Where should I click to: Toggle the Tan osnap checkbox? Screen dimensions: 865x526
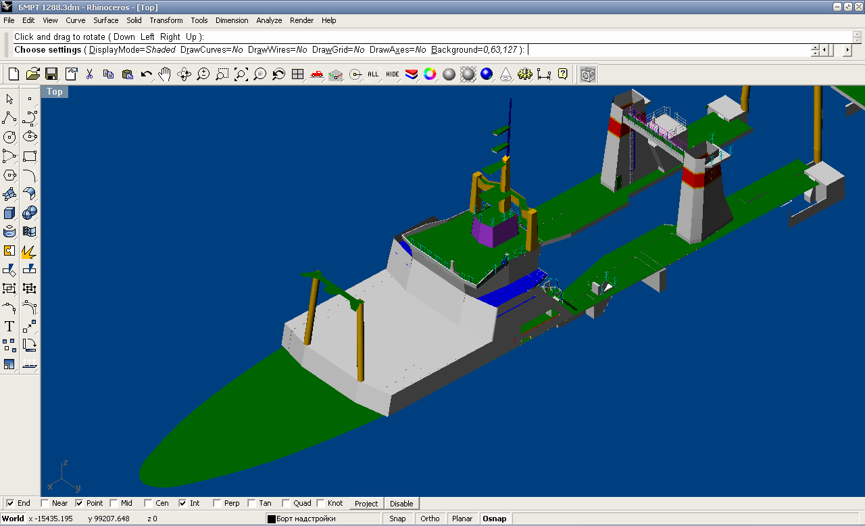pos(251,503)
